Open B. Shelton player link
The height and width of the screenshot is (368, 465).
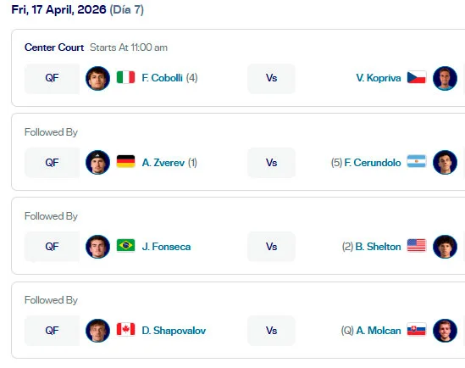tap(378, 247)
